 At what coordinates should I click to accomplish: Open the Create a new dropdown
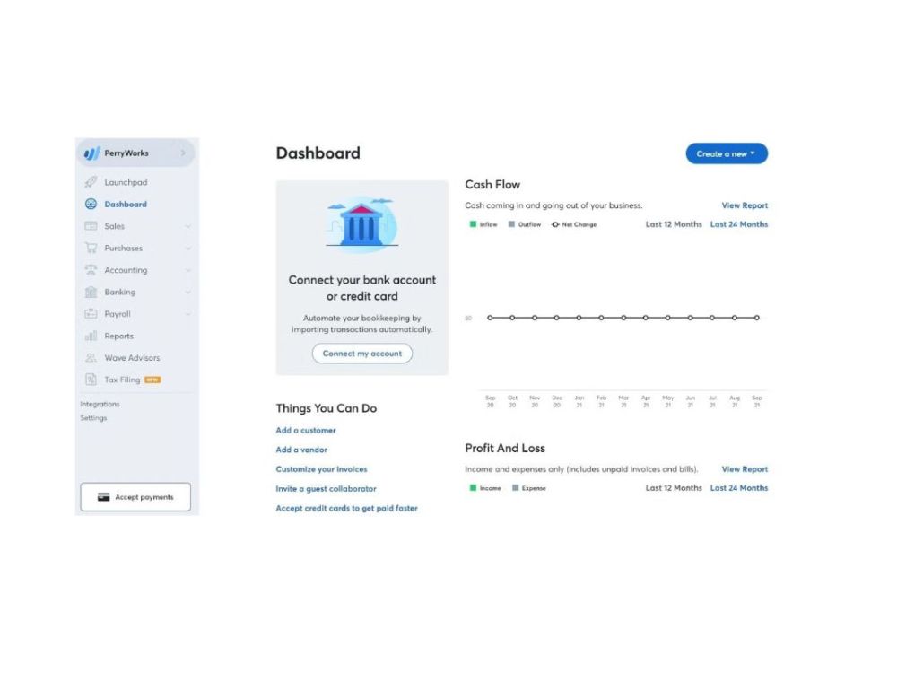[727, 153]
